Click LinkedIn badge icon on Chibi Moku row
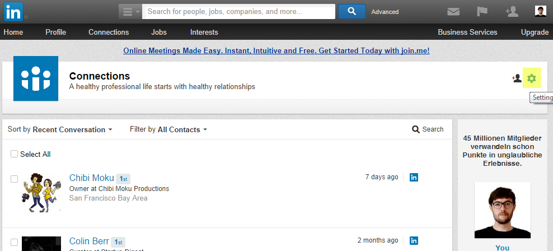The height and width of the screenshot is (251, 553). pos(414,178)
